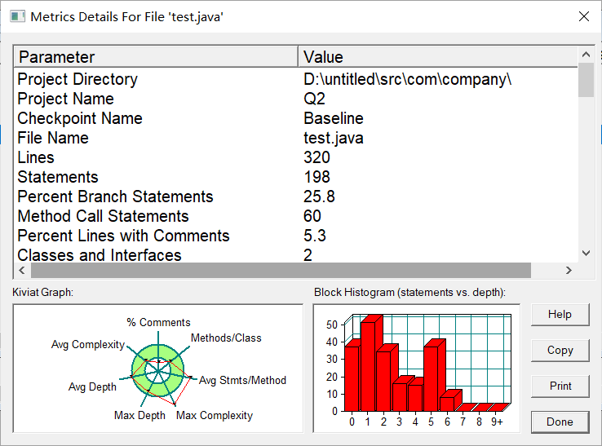This screenshot has height=446, width=602.
Task: Click the value 198
Action: point(316,177)
